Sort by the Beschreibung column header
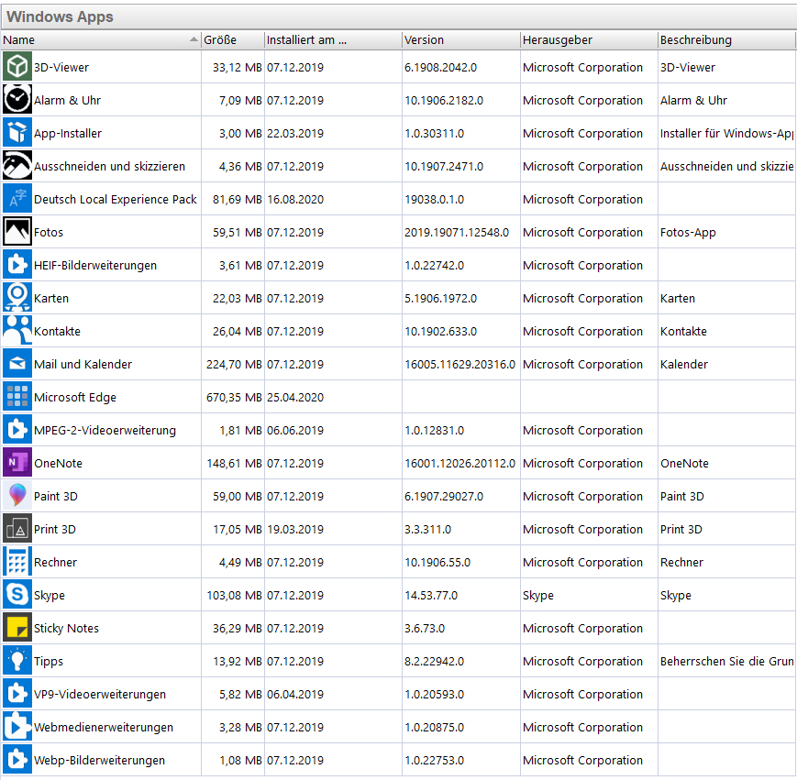Screen dimensions: 797x780 [x=727, y=40]
